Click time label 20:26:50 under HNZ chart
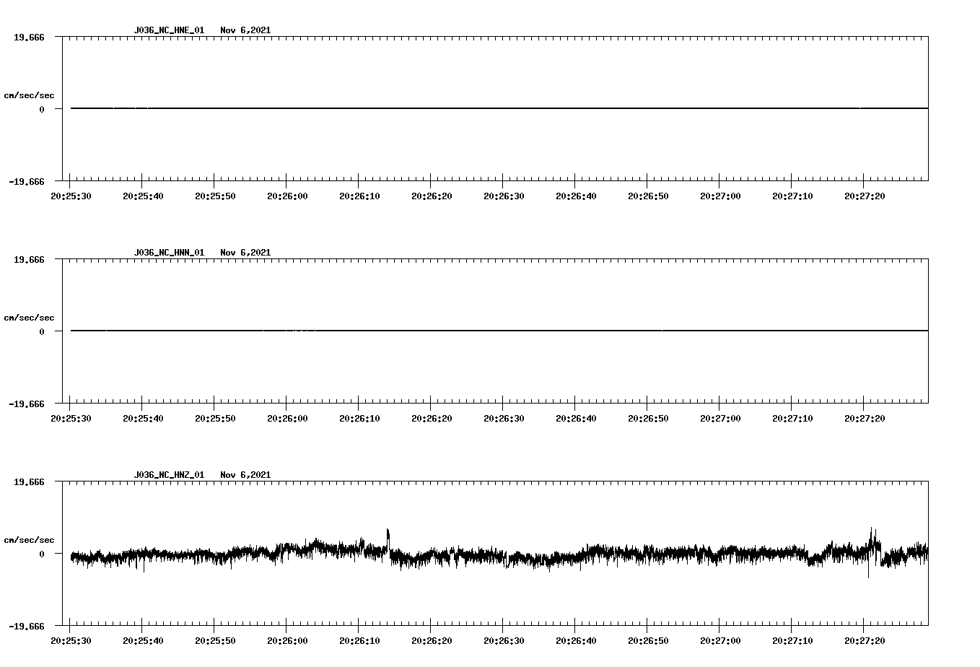The width and height of the screenshot is (980, 667). tap(648, 640)
